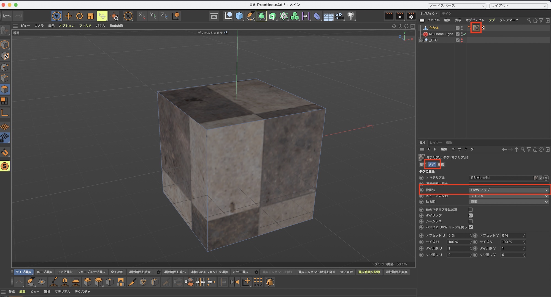Toggle the タイリング checkbox

(471, 215)
